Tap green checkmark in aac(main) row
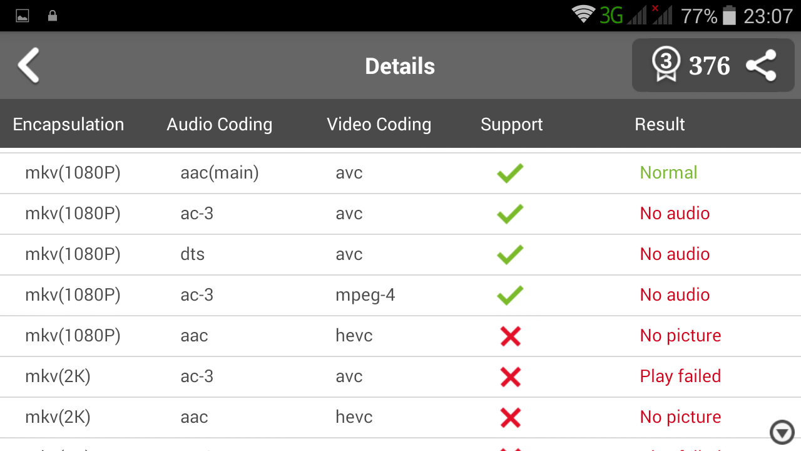 tap(510, 173)
